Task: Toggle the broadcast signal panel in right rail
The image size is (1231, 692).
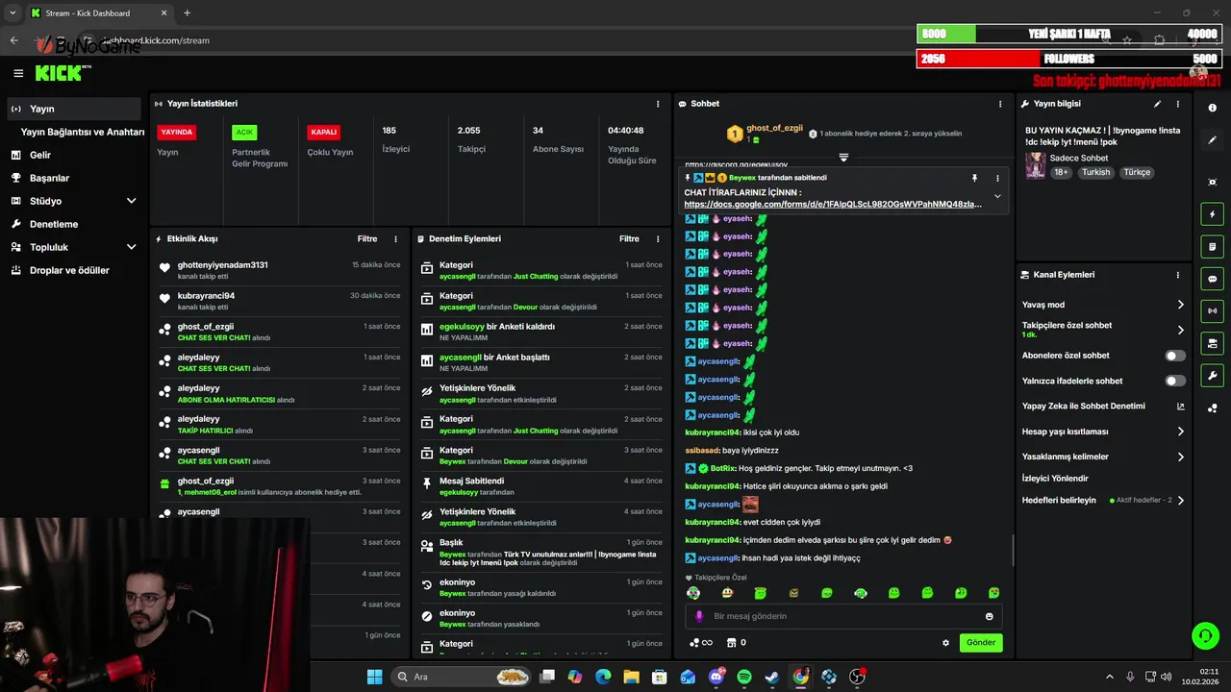Action: point(1212,310)
